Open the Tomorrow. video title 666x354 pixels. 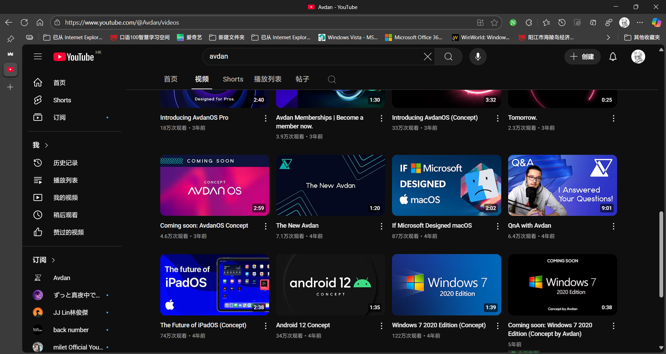522,118
